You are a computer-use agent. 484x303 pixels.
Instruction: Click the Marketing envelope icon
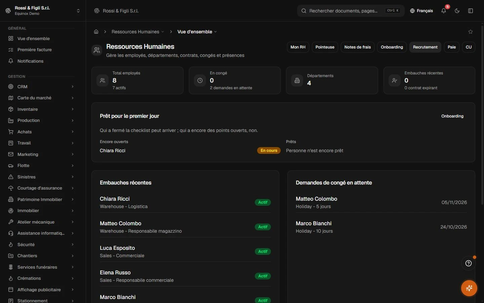pyautogui.click(x=11, y=154)
